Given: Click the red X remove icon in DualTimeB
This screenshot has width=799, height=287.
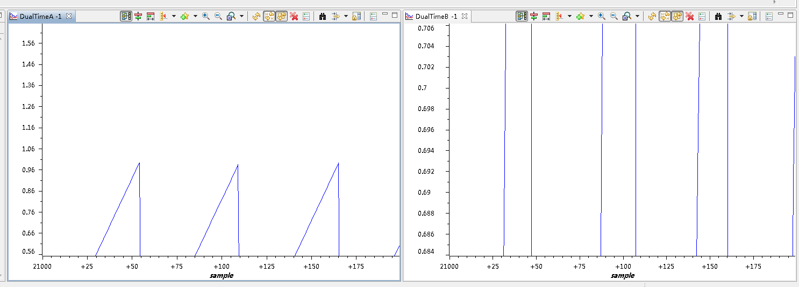Looking at the screenshot, I should [690, 17].
